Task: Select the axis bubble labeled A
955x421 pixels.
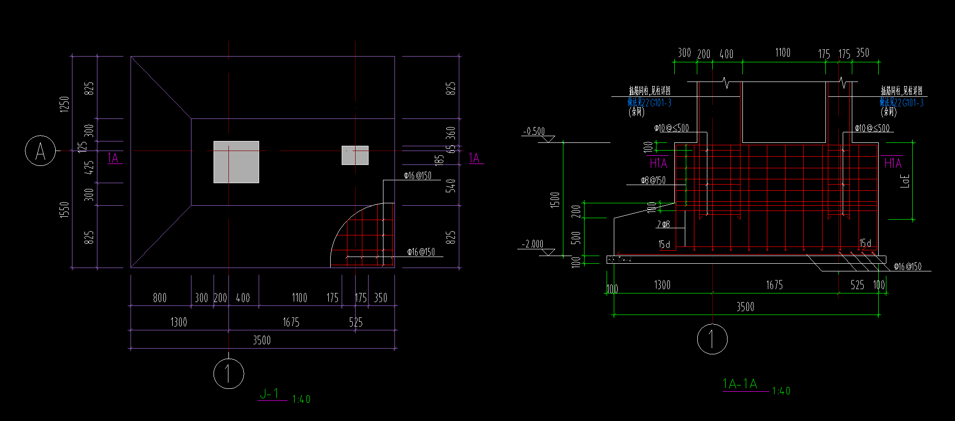Action: (x=40, y=151)
